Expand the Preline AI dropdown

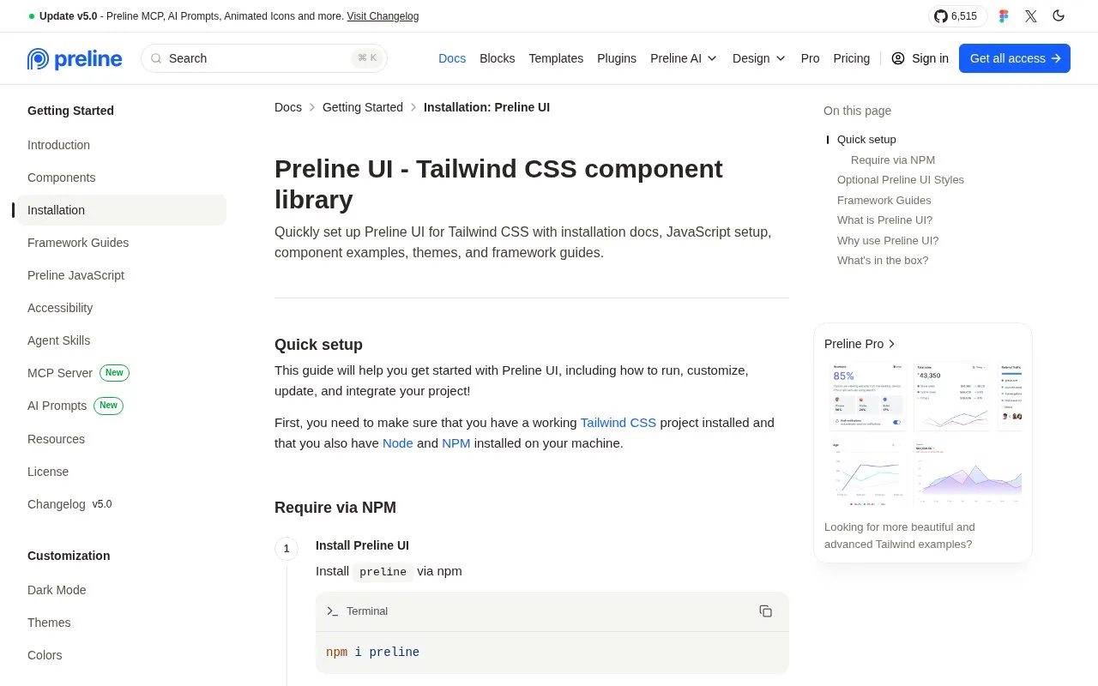pos(684,58)
